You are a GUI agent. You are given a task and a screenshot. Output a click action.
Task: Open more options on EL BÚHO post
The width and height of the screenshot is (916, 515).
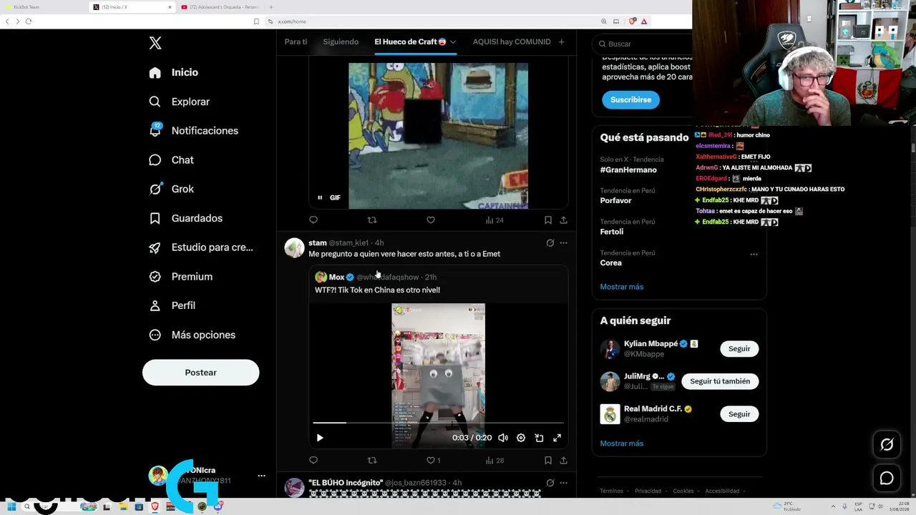(x=564, y=483)
